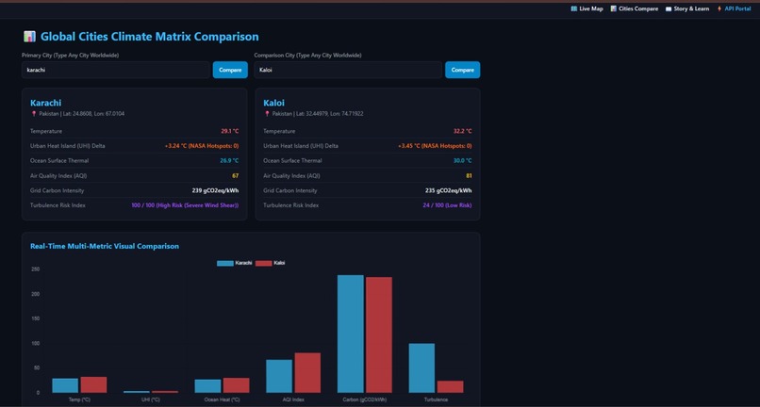This screenshot has width=760, height=407.
Task: Click Kaloi UHI delta value +3.45 °C
Action: point(435,146)
